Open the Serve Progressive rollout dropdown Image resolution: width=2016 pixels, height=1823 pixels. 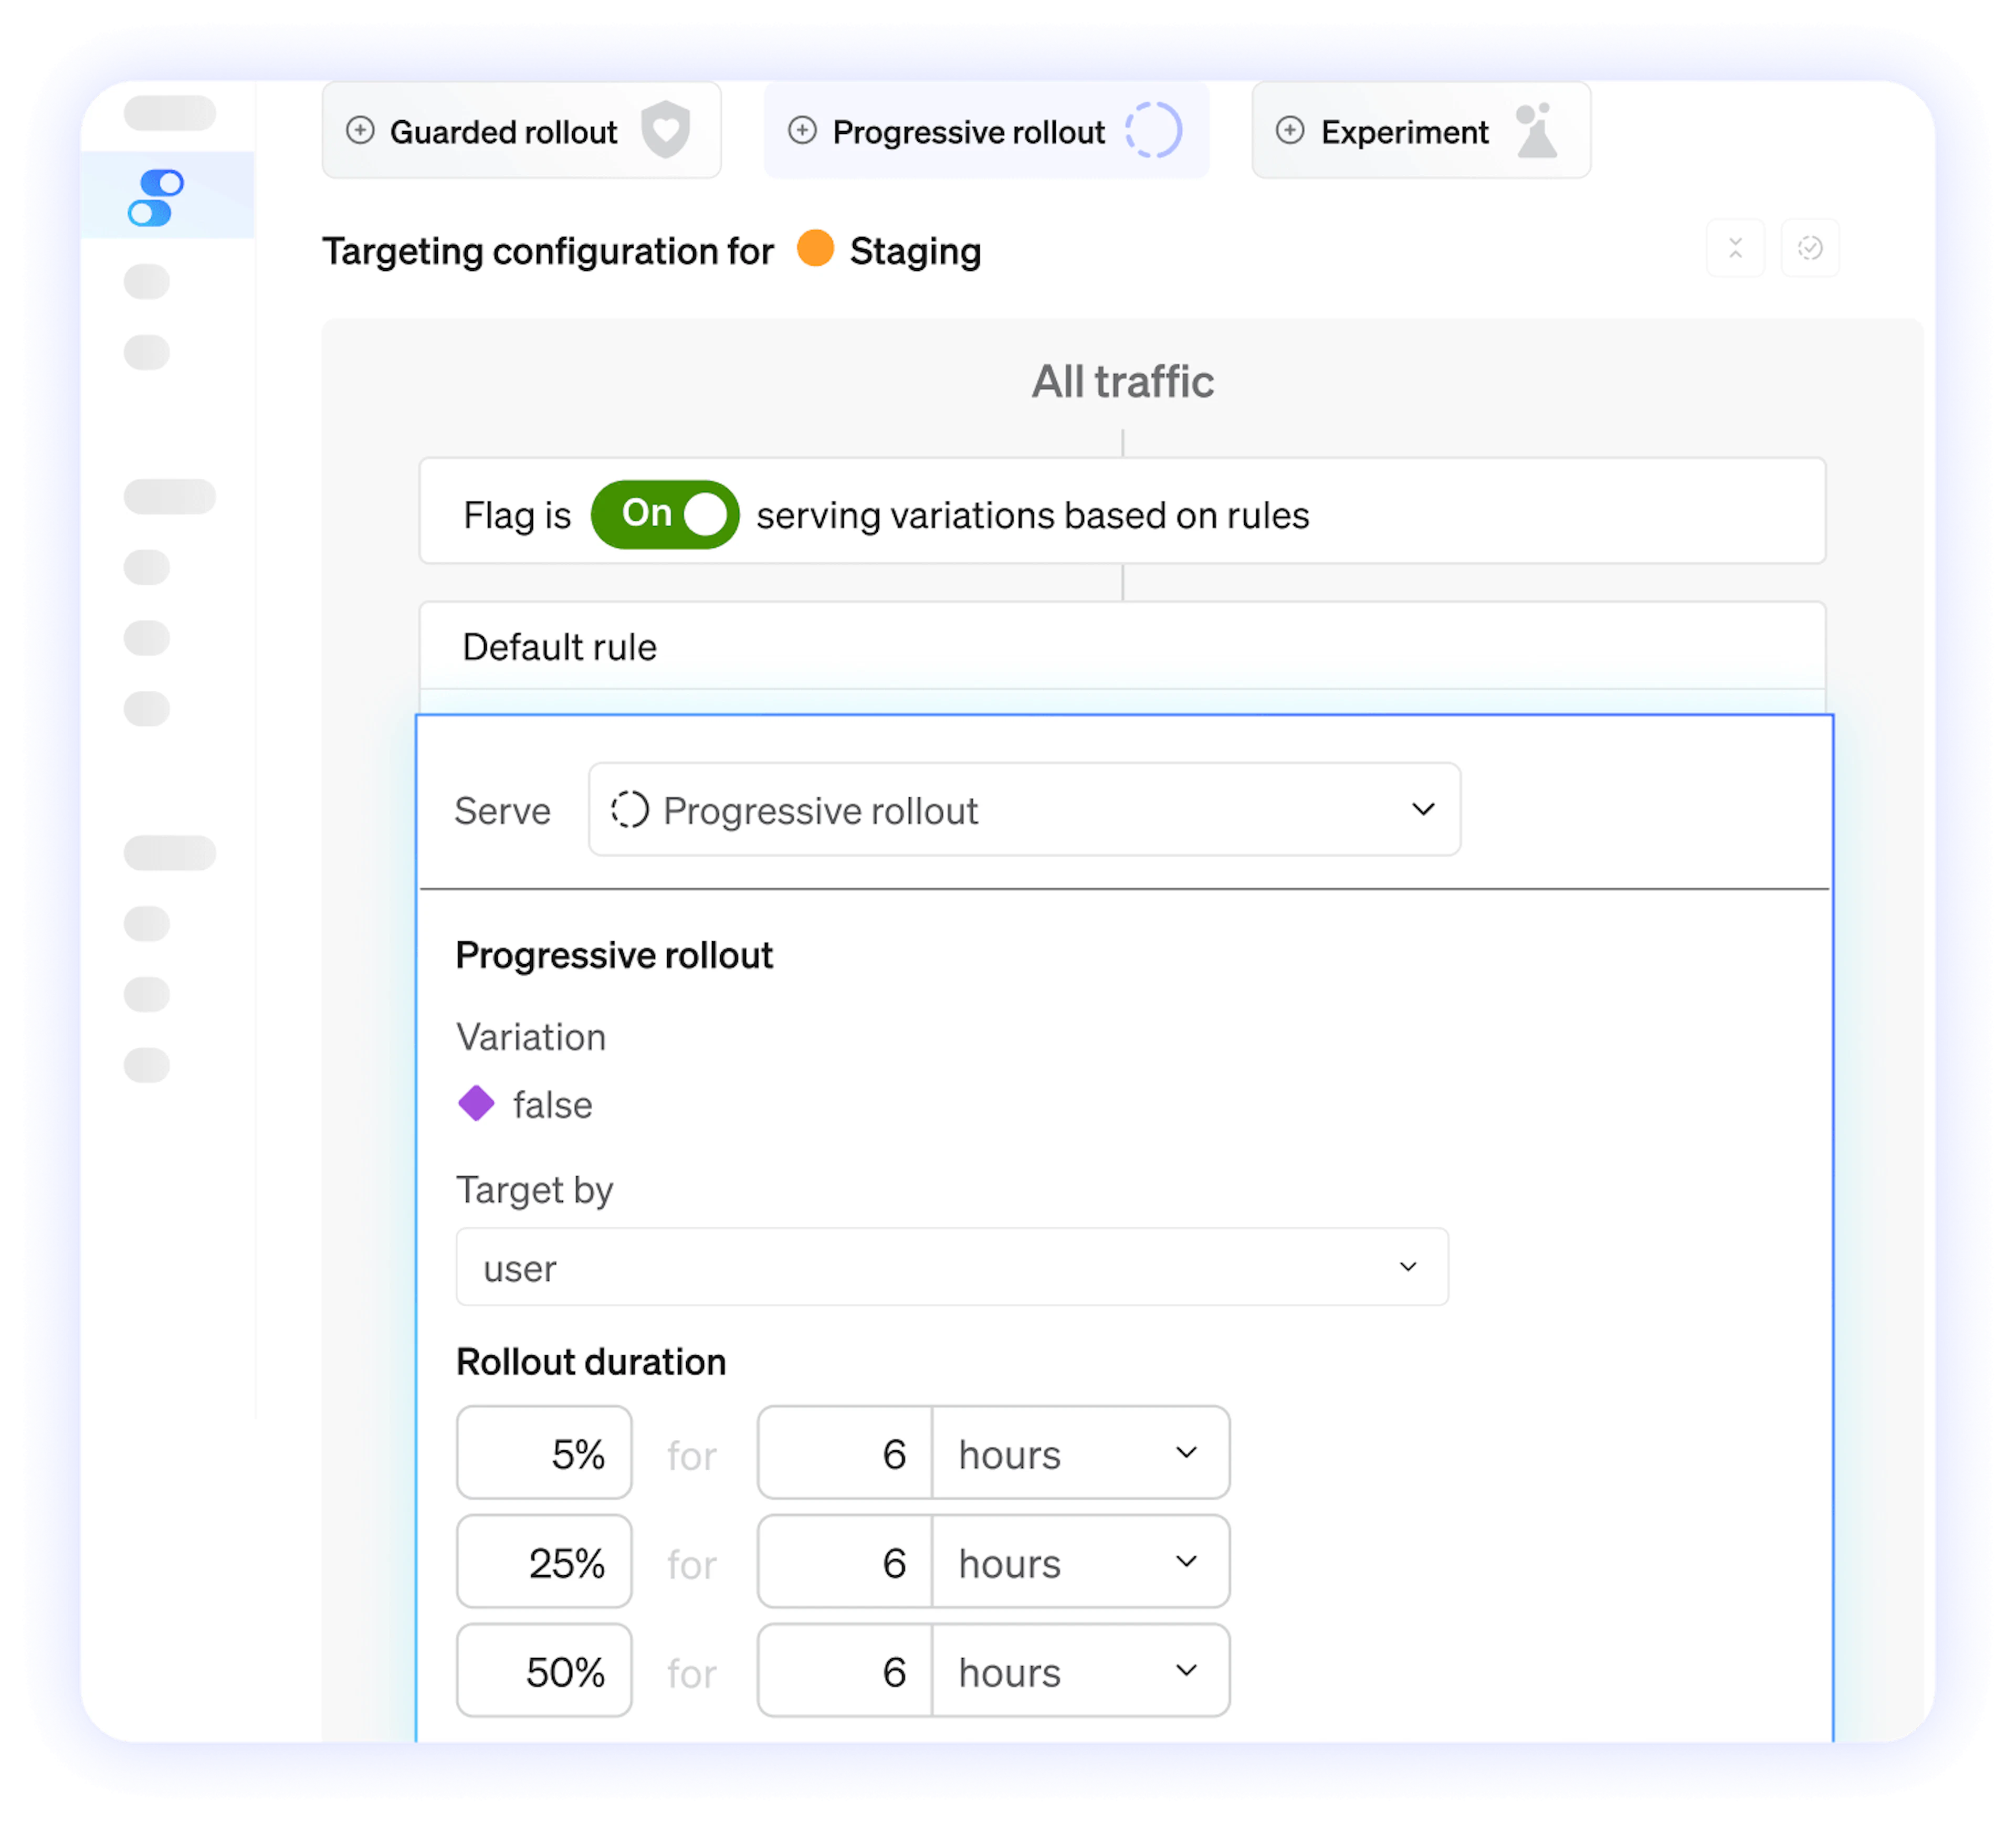click(x=1024, y=809)
